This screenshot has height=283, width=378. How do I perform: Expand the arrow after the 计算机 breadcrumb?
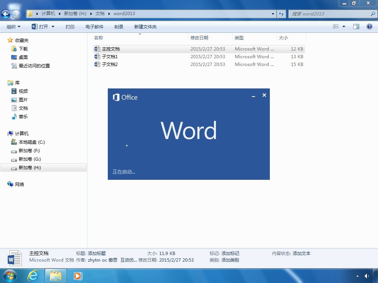59,14
